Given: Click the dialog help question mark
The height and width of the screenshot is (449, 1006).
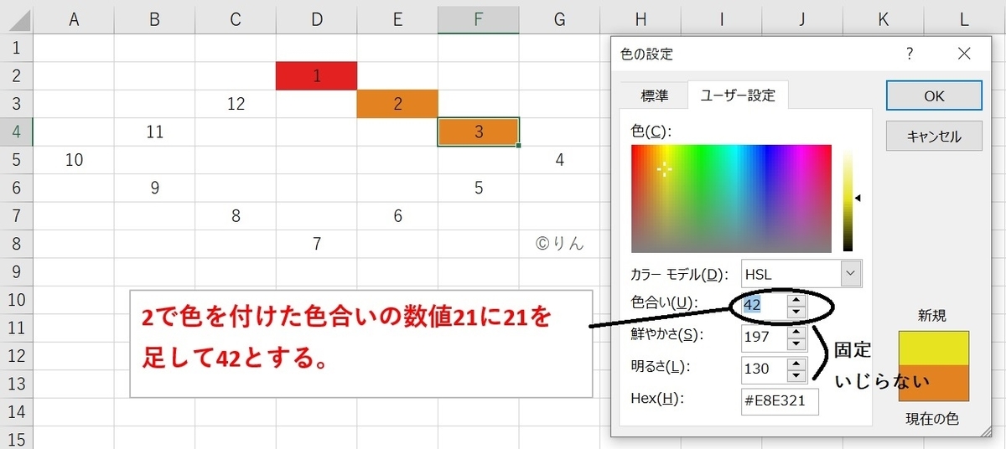Looking at the screenshot, I should coord(910,54).
